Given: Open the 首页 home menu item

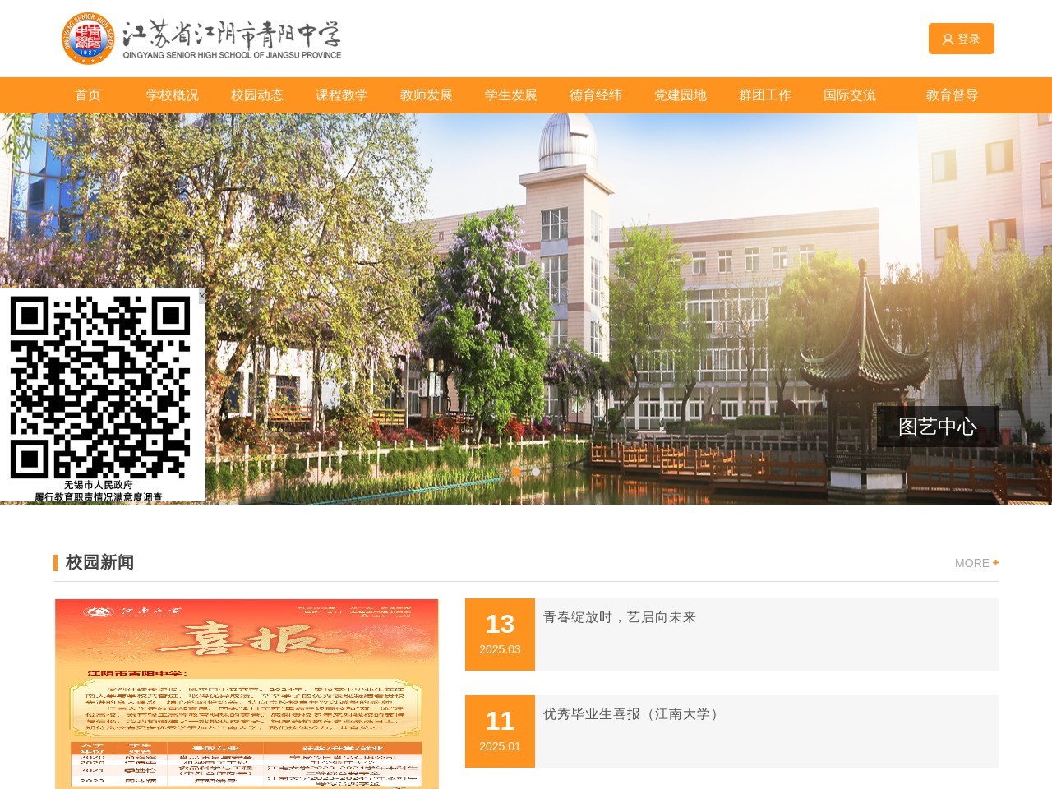Looking at the screenshot, I should click(x=88, y=95).
